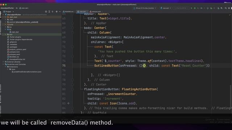
Task: Click the coverage run icon in toolbar
Action: (x=198, y=8)
